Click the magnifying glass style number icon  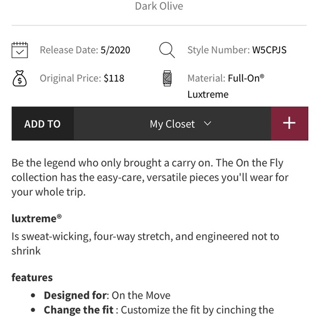[167, 50]
